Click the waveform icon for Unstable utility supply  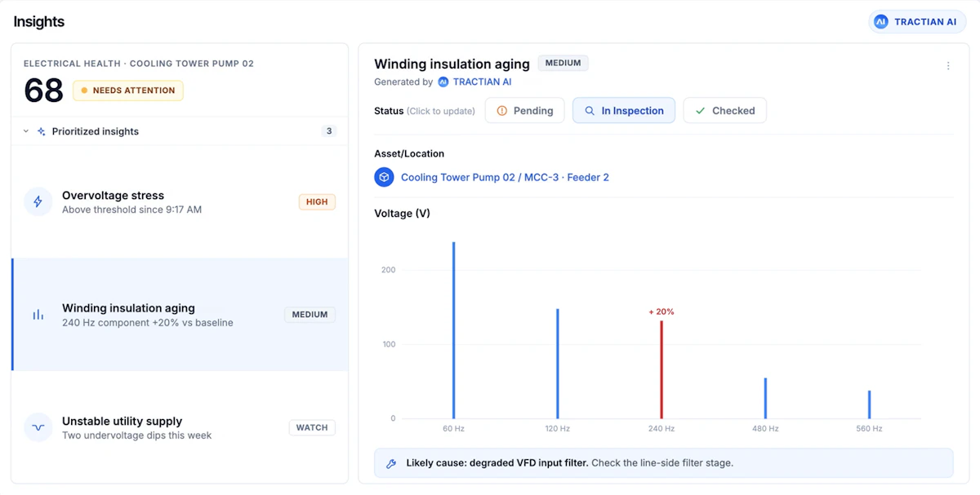[x=38, y=427]
